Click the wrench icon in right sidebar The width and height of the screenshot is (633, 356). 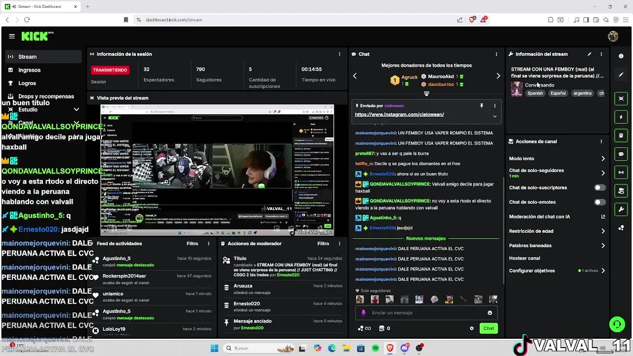pos(621,209)
